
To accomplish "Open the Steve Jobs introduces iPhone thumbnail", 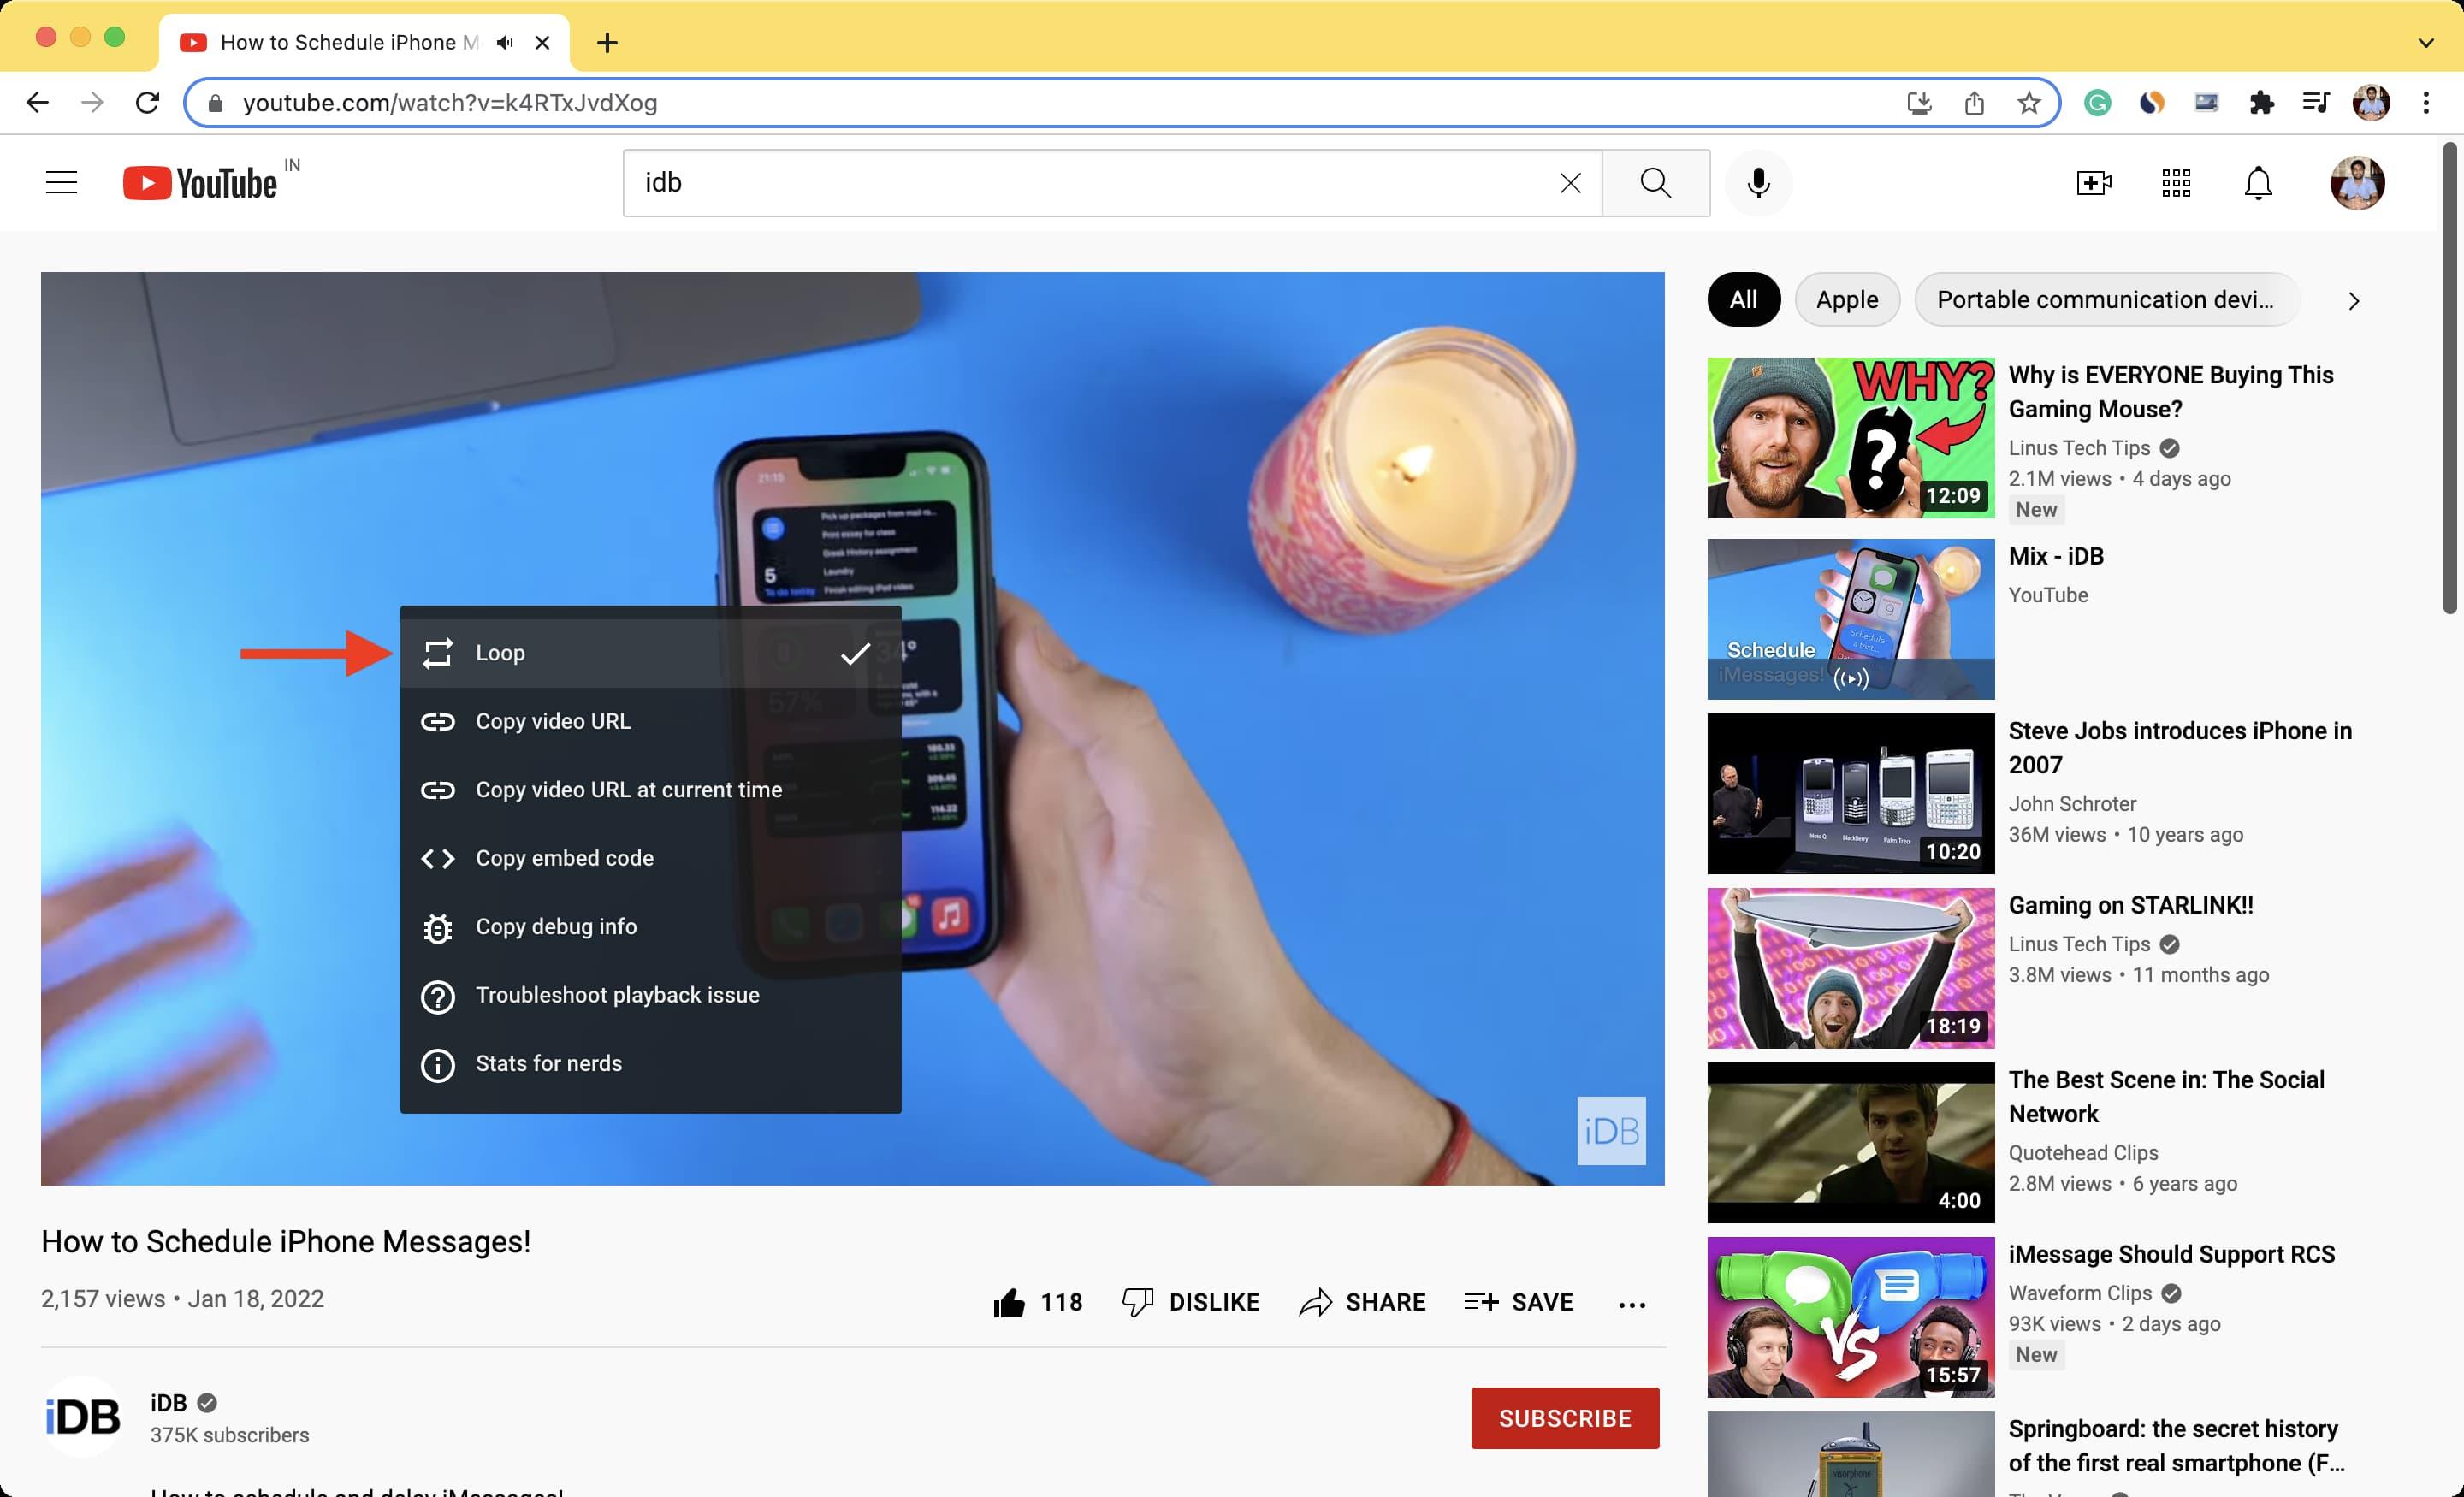I will (x=1850, y=793).
